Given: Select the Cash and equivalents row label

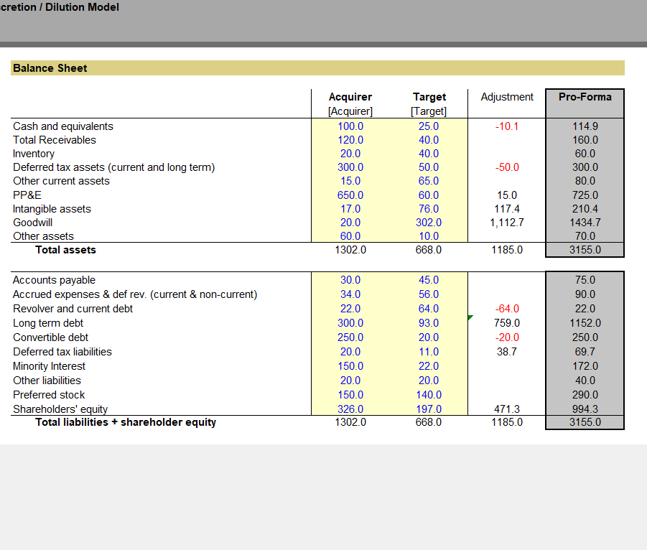Looking at the screenshot, I should [63, 126].
